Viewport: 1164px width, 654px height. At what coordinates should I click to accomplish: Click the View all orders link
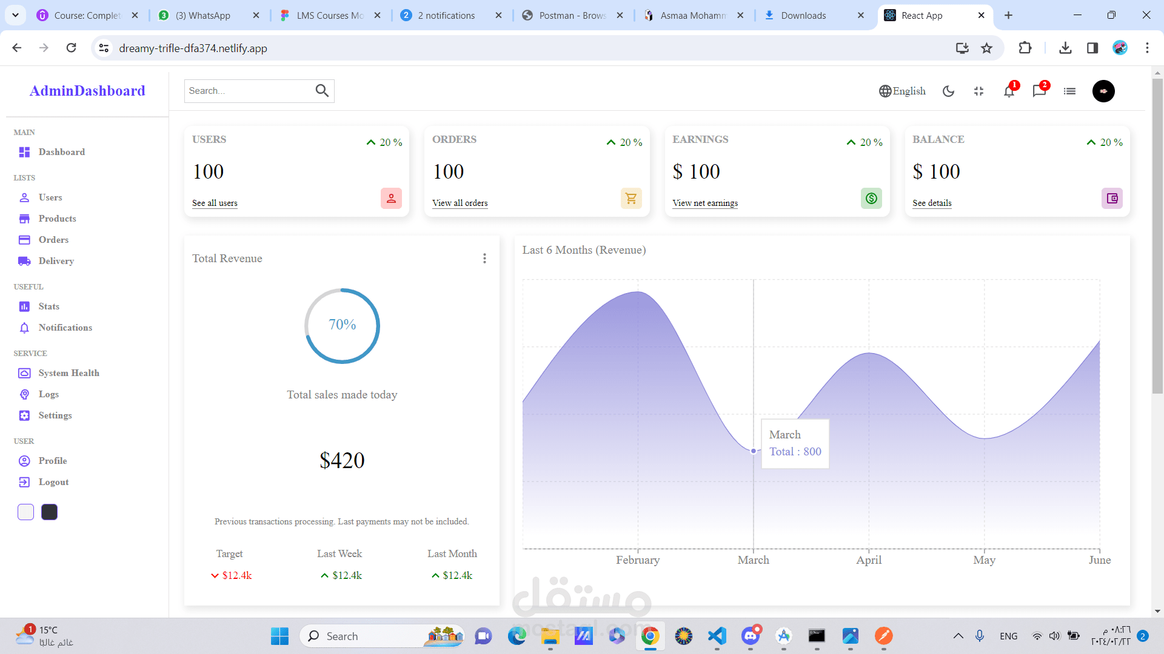point(460,203)
